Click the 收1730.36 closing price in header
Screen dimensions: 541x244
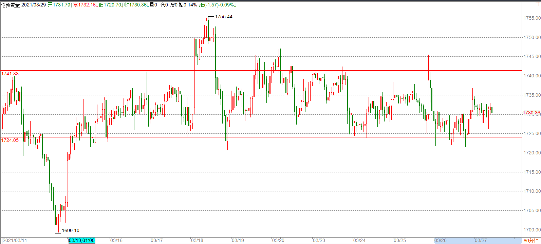click(x=136, y=5)
